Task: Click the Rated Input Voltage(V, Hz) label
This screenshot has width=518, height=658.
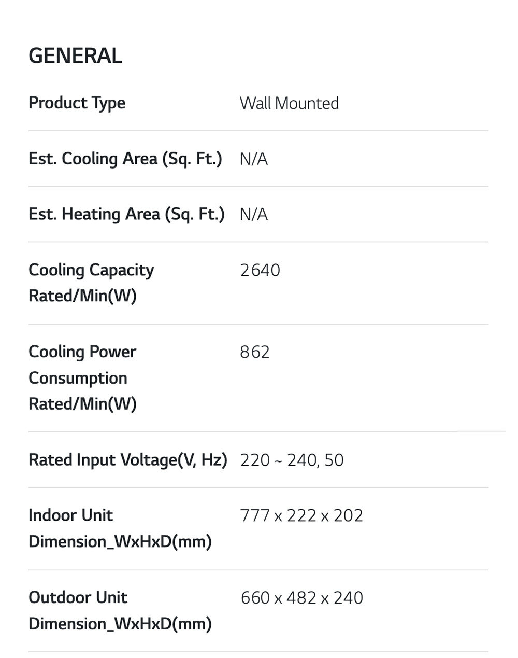Action: [x=128, y=460]
